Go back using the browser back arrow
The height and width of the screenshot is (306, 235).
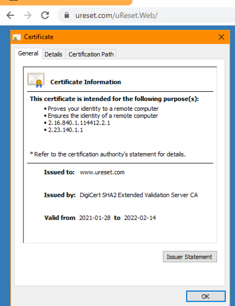(10, 15)
